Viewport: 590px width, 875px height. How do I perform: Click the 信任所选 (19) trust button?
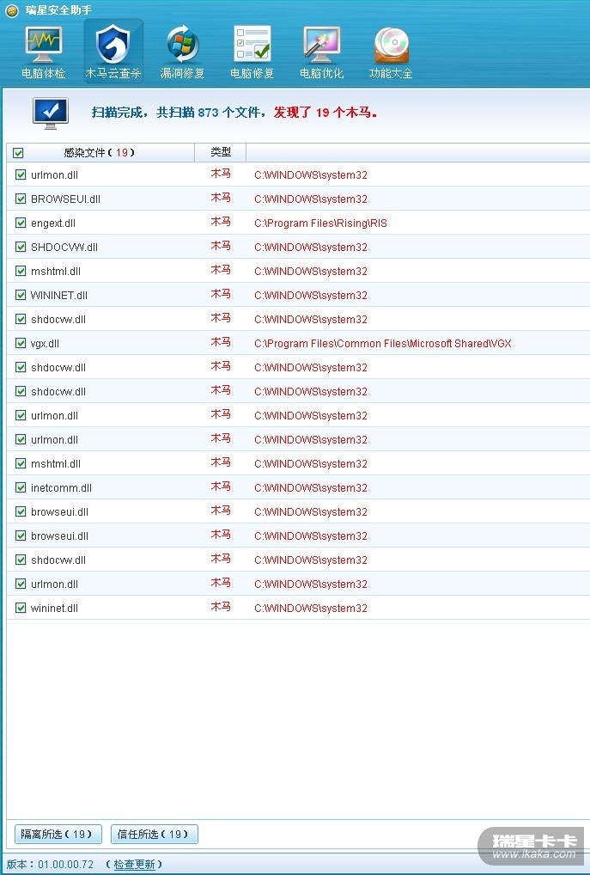point(155,835)
